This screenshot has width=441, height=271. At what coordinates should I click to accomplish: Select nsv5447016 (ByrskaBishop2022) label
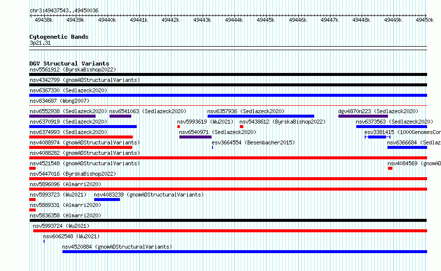(73, 174)
